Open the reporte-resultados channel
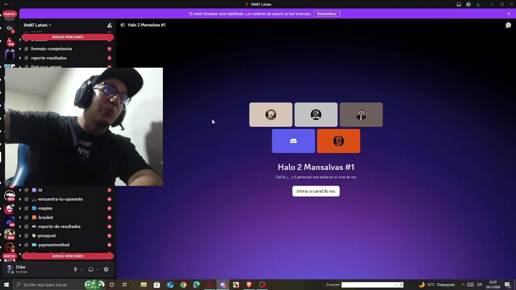 [x=67, y=58]
